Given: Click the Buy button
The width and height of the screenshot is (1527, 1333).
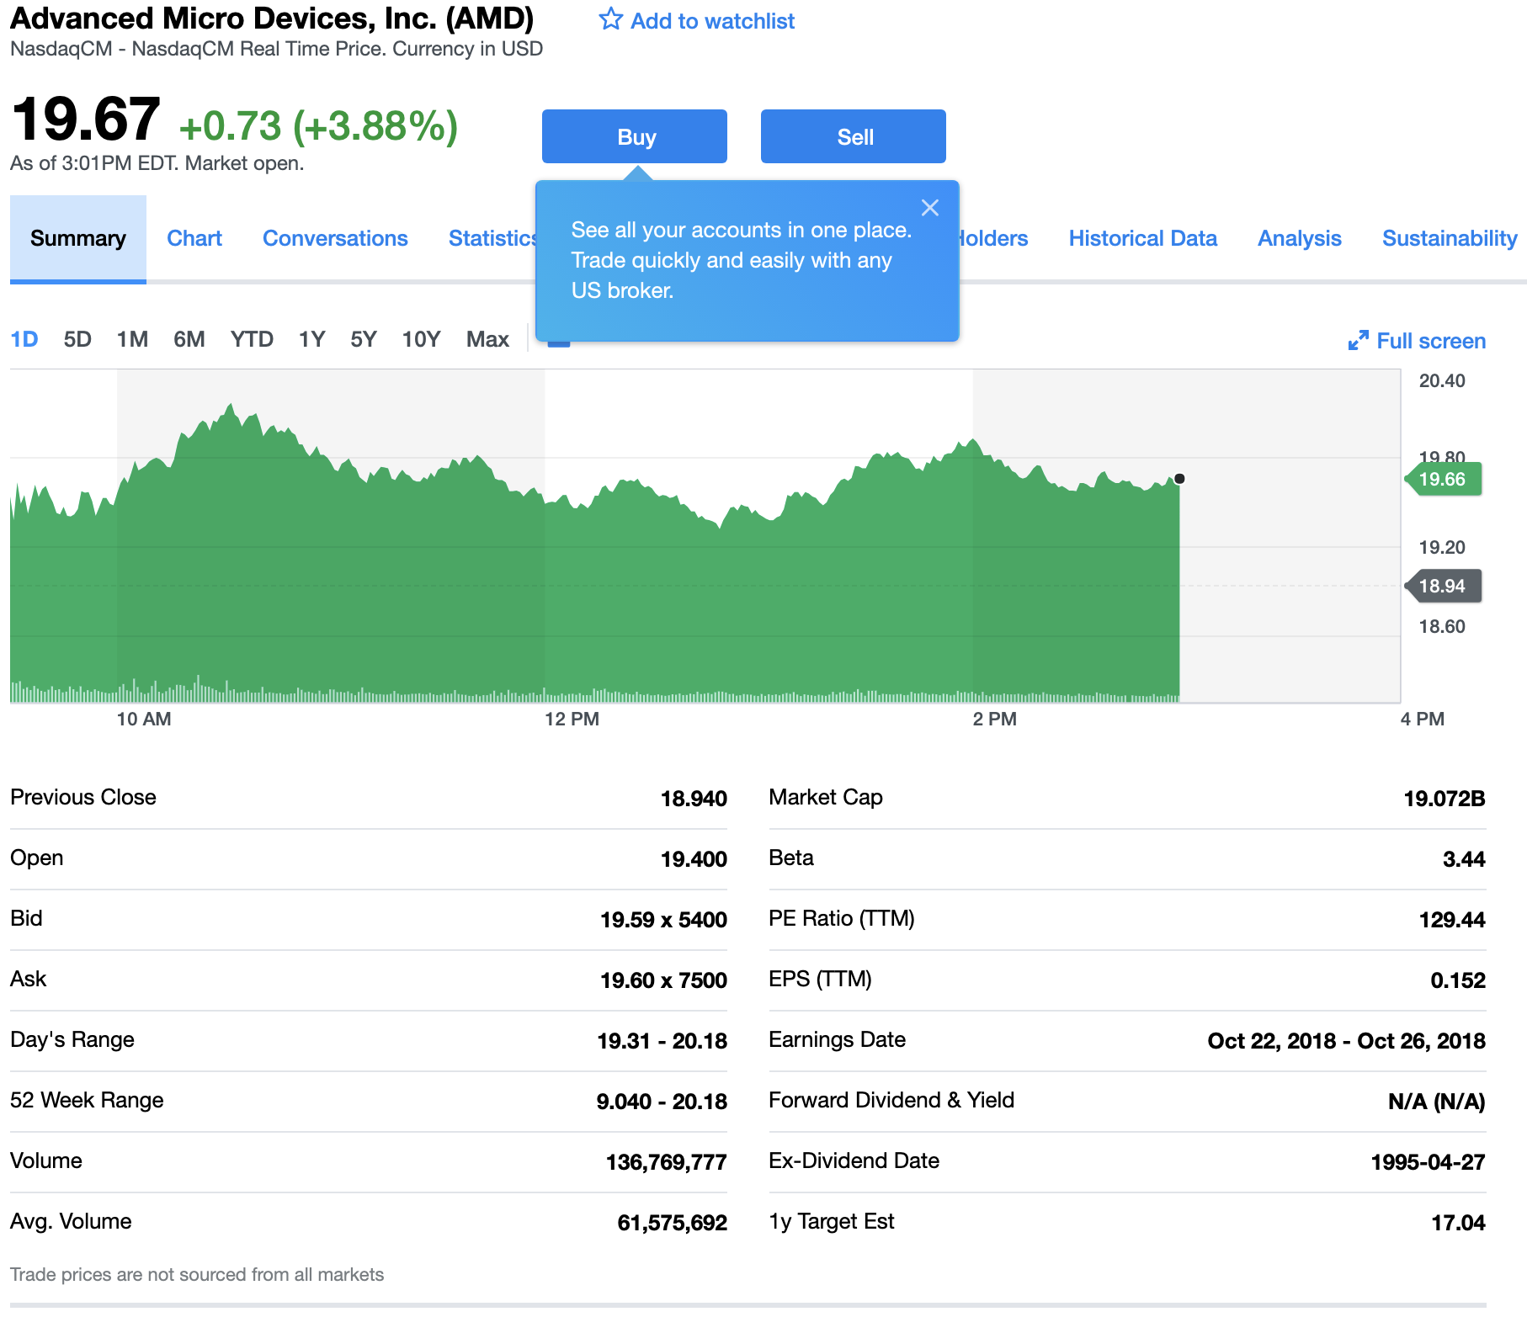Looking at the screenshot, I should click(x=635, y=136).
